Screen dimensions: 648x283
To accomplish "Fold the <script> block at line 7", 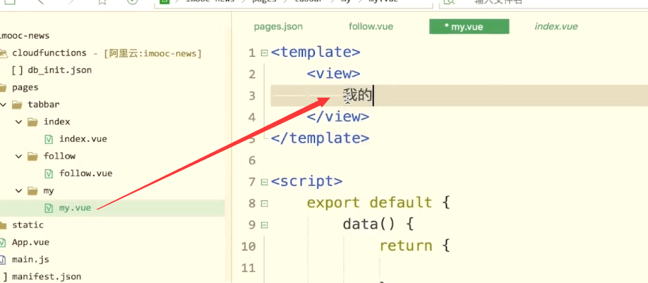I will 264,182.
